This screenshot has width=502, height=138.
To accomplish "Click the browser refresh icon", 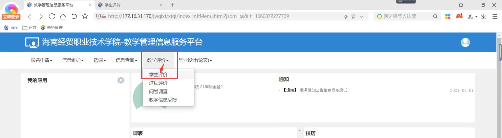I will pos(52,16).
